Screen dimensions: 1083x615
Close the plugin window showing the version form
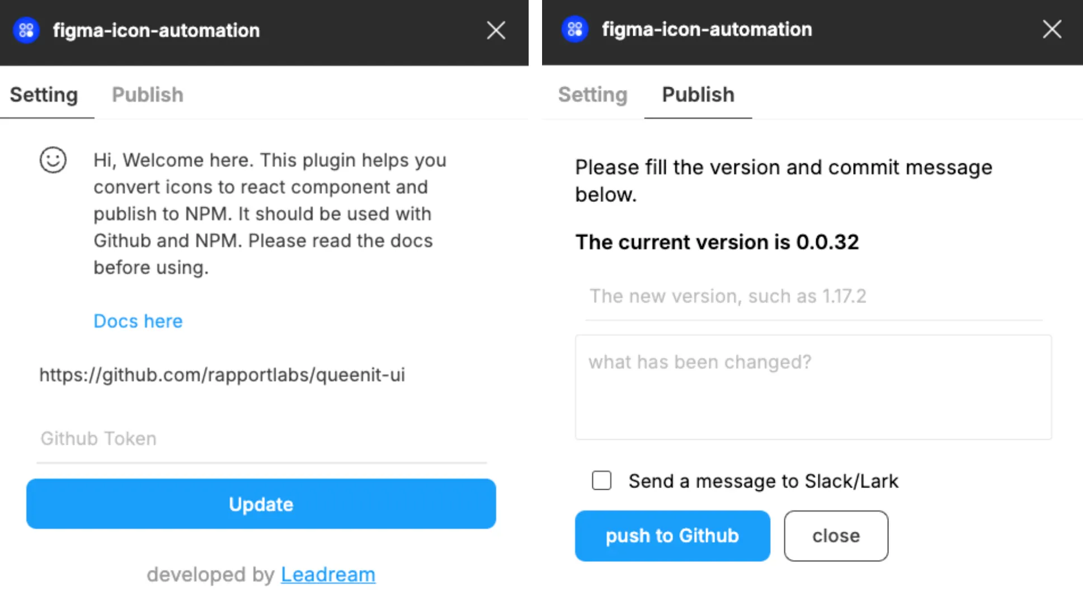pos(1052,29)
